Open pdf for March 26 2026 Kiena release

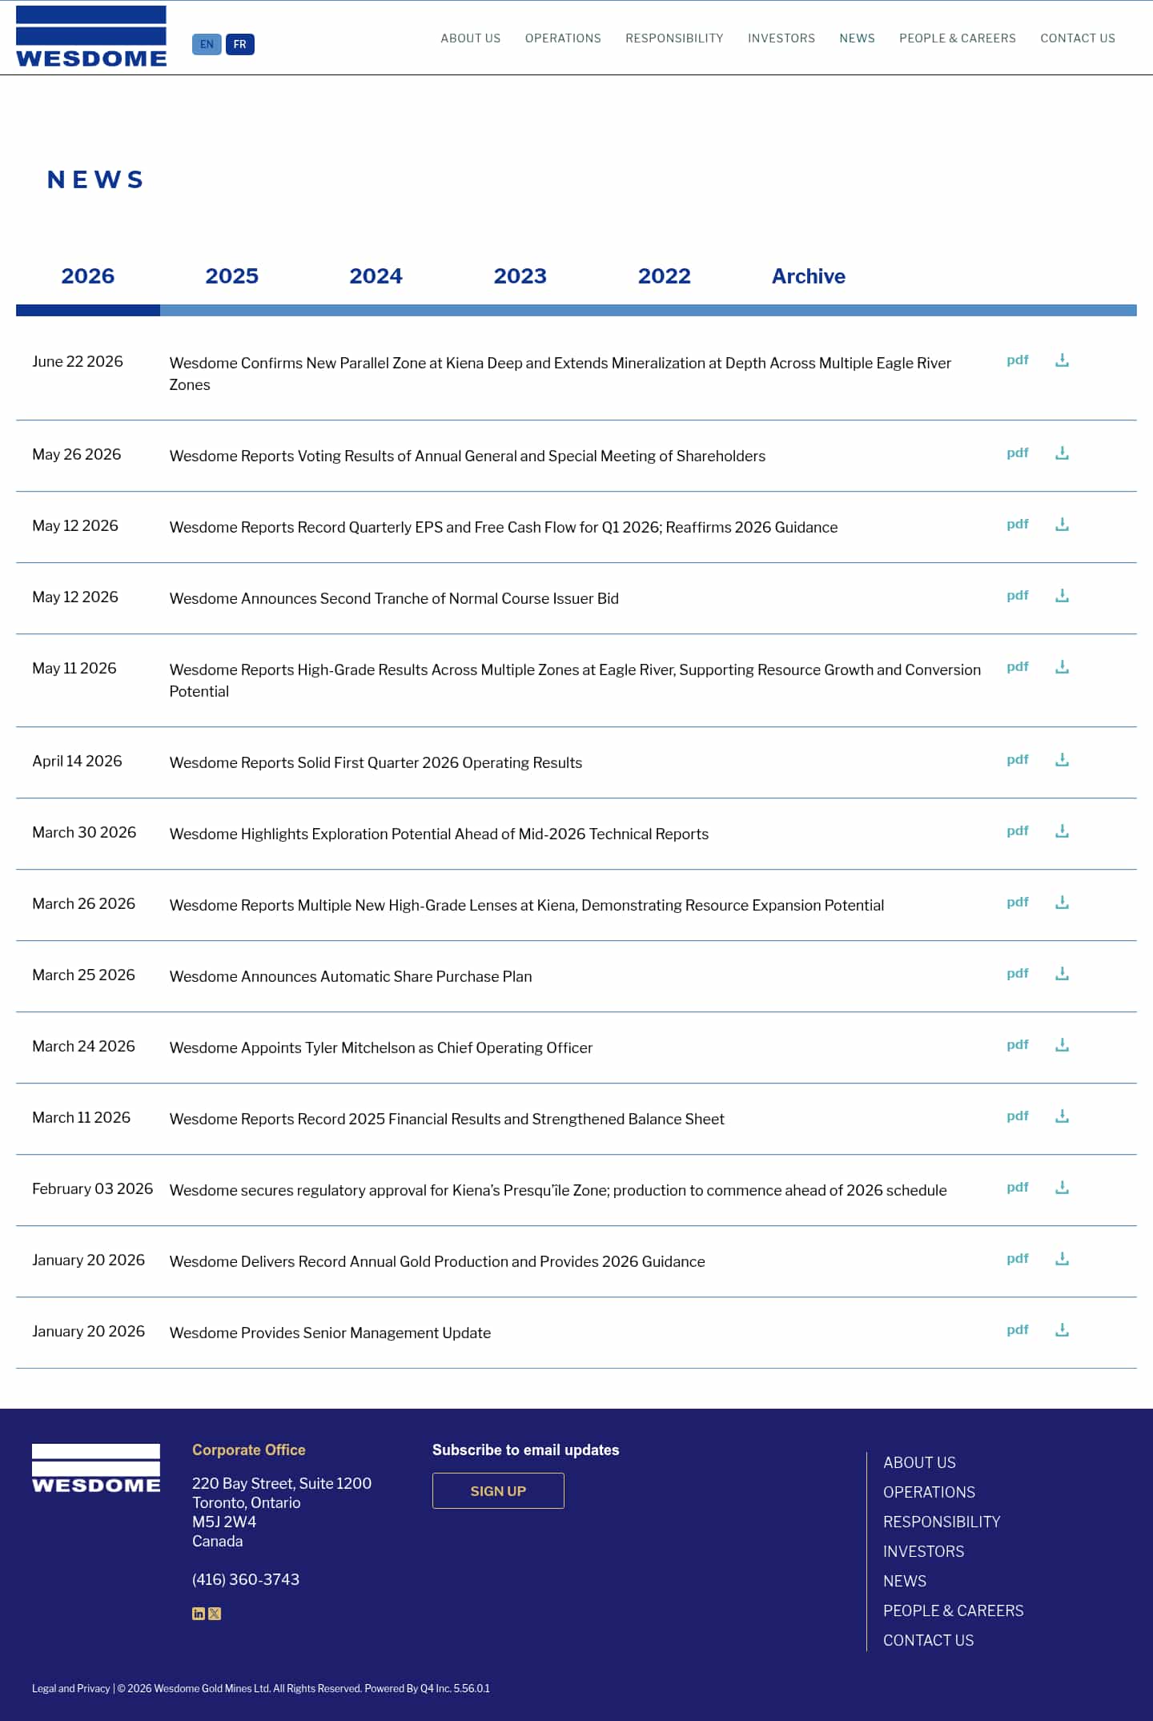[1018, 903]
